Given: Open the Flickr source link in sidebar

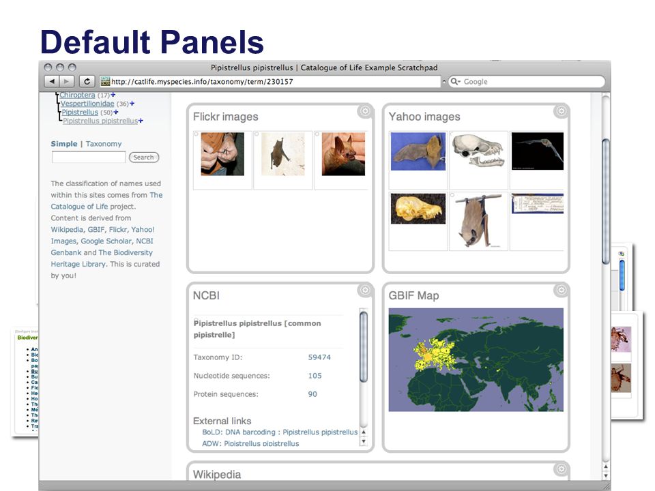Looking at the screenshot, I should tap(118, 229).
